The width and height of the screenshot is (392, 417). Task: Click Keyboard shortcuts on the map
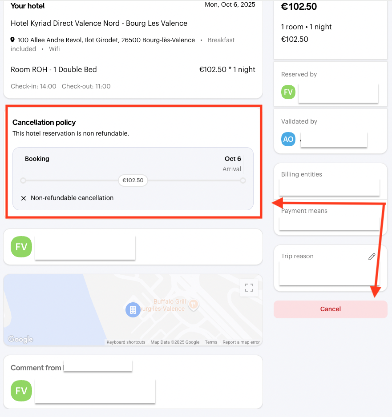point(126,342)
